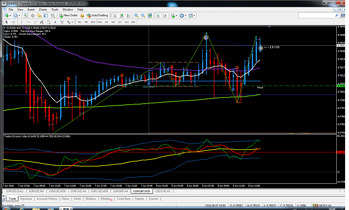349x210 pixels.
Task: Open the MetaEditor icon
Action: [x=82, y=16]
